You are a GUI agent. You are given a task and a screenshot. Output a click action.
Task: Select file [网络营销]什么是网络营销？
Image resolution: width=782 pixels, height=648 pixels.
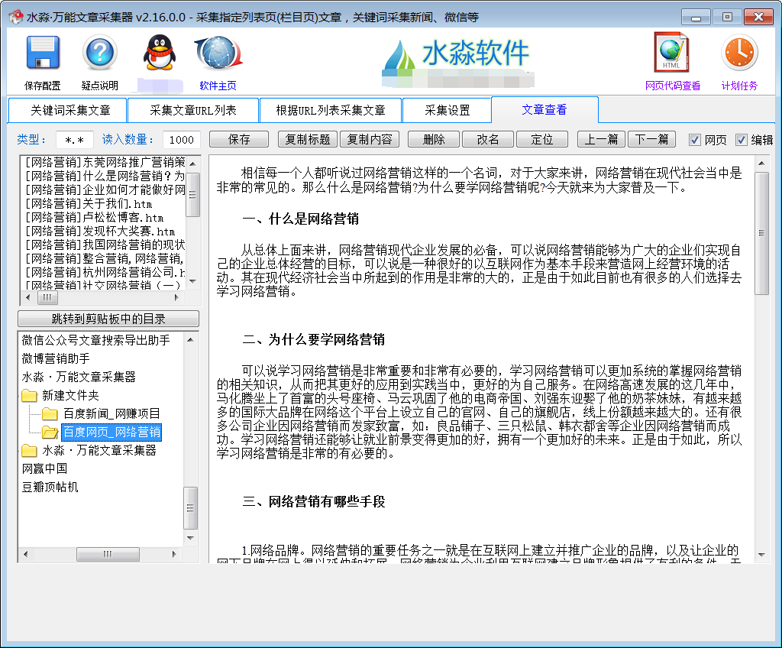click(x=105, y=177)
